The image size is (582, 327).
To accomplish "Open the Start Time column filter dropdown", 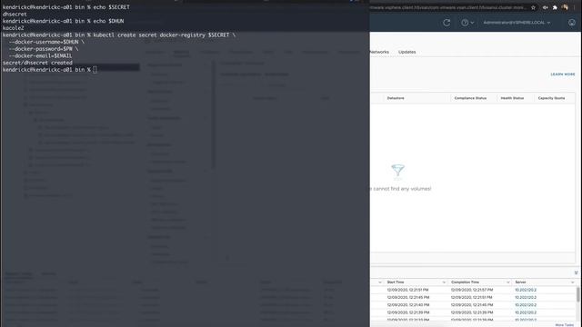I will pyautogui.click(x=444, y=282).
